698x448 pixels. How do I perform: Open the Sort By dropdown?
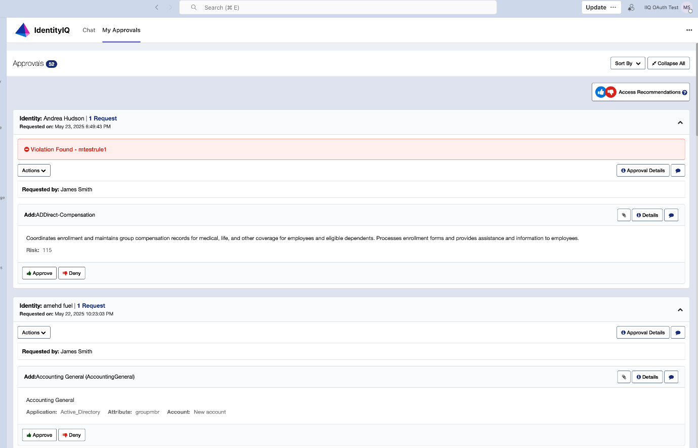628,63
